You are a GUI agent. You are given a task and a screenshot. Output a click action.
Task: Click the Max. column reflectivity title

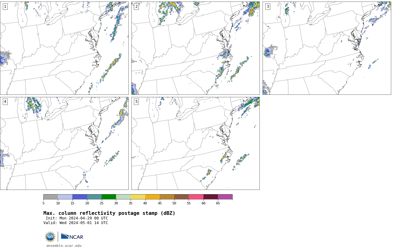point(109,213)
